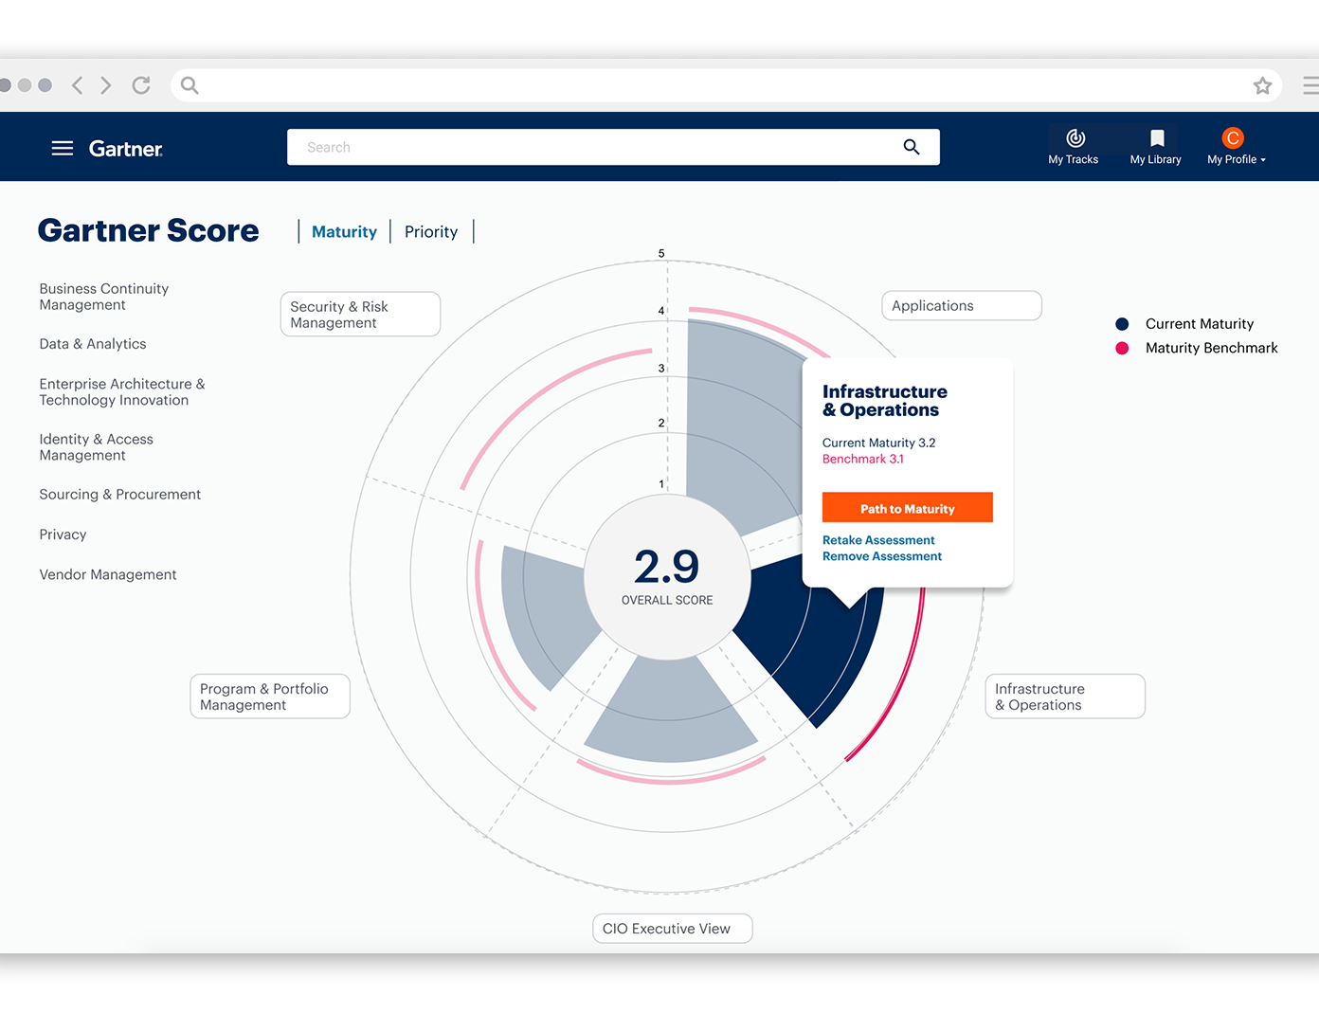Select Data & Analytics

point(93,344)
